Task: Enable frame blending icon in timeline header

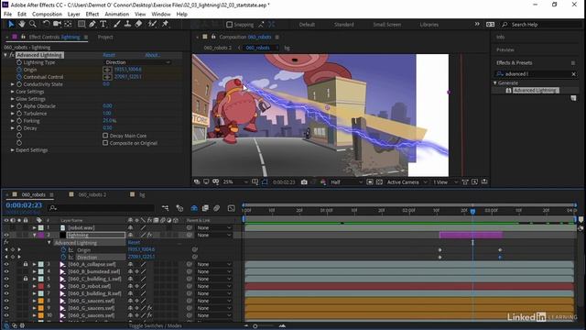Action: (x=205, y=208)
